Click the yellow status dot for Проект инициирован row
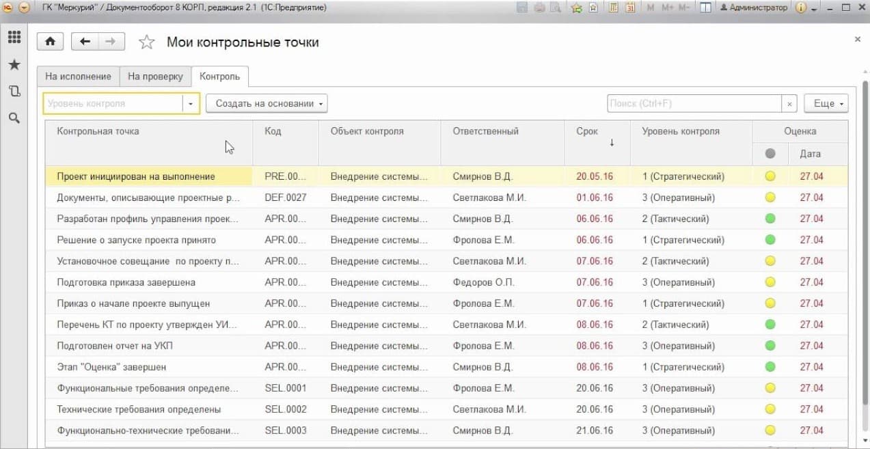Screen dimensions: 870x449 770,176
